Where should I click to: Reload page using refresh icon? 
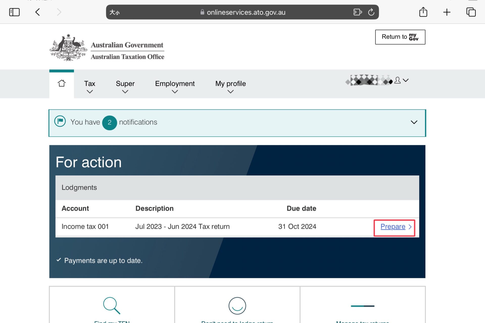[371, 12]
